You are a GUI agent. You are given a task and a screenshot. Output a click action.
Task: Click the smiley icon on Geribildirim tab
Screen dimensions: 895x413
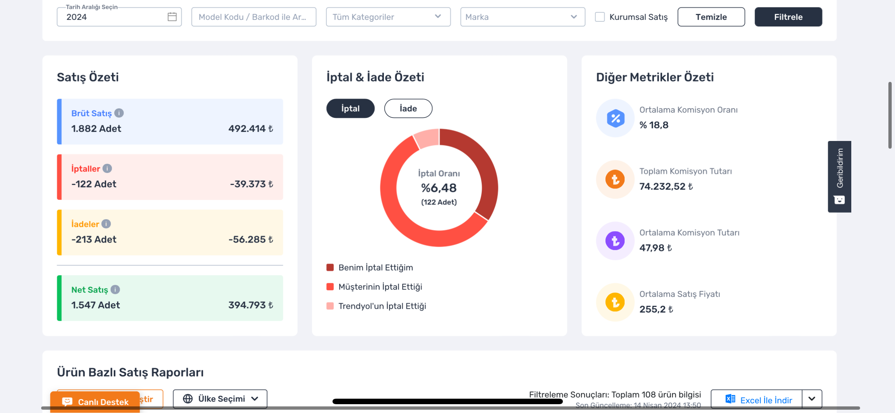click(840, 200)
